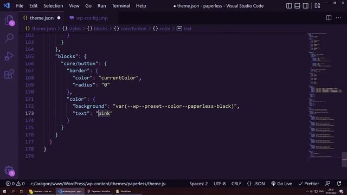Viewport: 347px width, 195px height.
Task: Click the VS Code logo icon
Action: coord(7,5)
